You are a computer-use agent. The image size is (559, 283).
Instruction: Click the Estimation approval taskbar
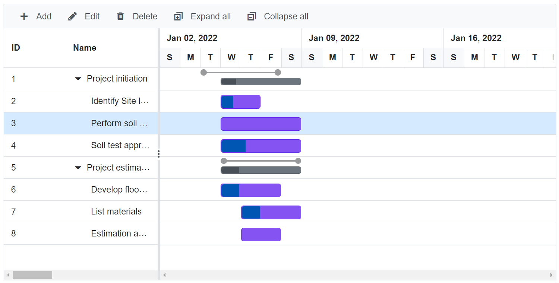click(x=261, y=235)
